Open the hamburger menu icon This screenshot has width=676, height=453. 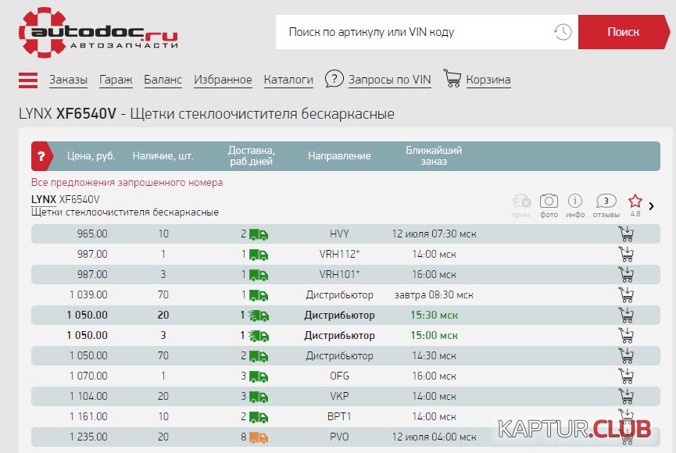(x=28, y=80)
